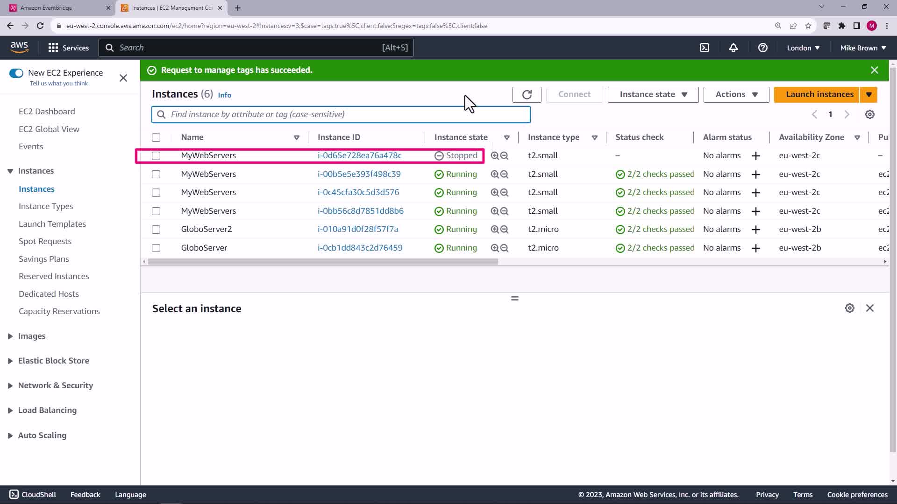897x504 pixels.
Task: Switch to Amazon EventBridge browser tab
Action: pyautogui.click(x=56, y=8)
